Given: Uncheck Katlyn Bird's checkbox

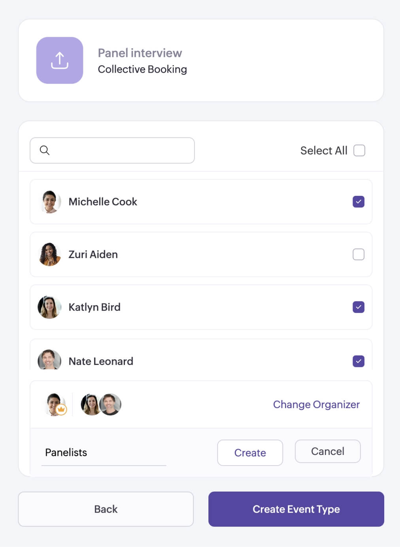Looking at the screenshot, I should pyautogui.click(x=358, y=307).
